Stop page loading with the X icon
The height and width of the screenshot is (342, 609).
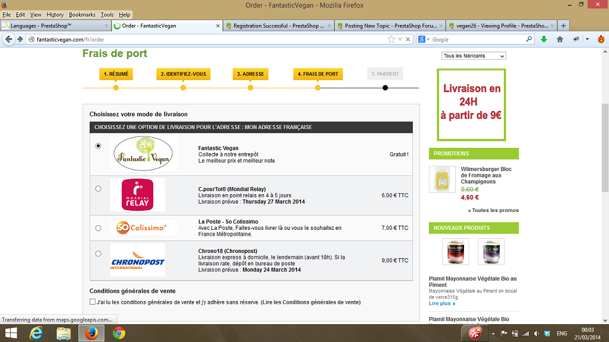click(x=408, y=39)
